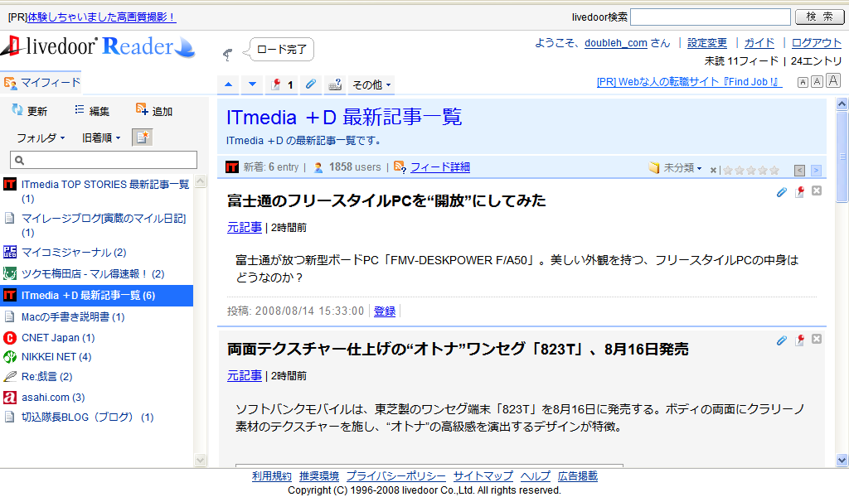849x497 pixels.
Task: Select ツクモ梅田店 feed
Action: coord(96,273)
